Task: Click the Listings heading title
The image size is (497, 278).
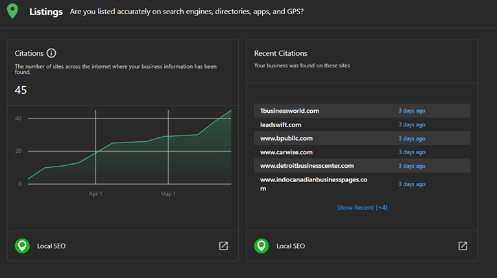Action: pyautogui.click(x=46, y=12)
